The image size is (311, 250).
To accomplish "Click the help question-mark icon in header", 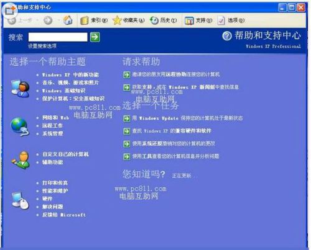I will tap(227, 36).
